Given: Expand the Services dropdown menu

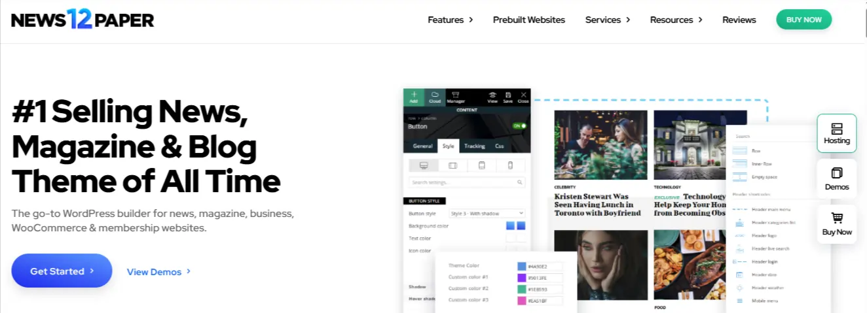Looking at the screenshot, I should coord(607,20).
